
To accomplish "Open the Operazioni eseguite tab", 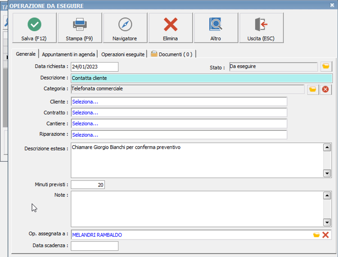I will point(123,54).
